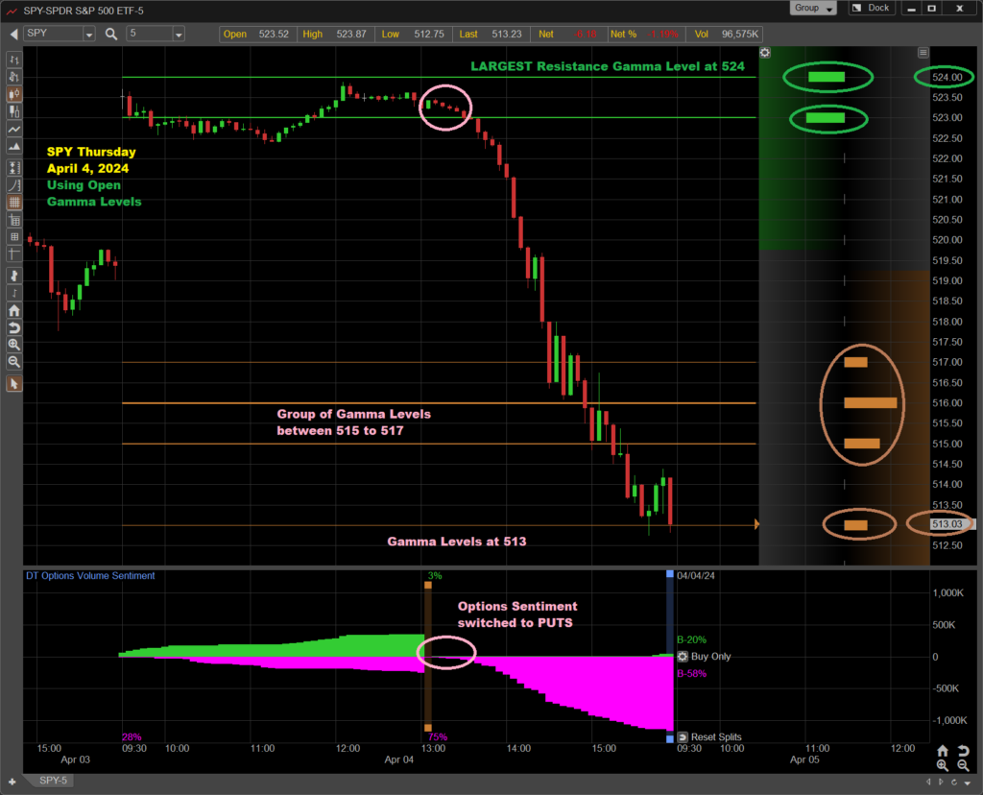983x795 pixels.
Task: Open gamma levels panel gear settings
Action: (x=764, y=53)
